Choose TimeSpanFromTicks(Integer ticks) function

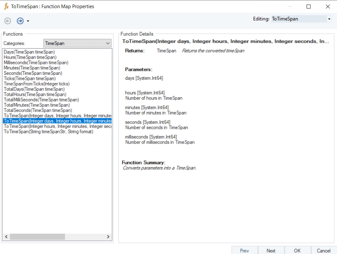point(37,84)
